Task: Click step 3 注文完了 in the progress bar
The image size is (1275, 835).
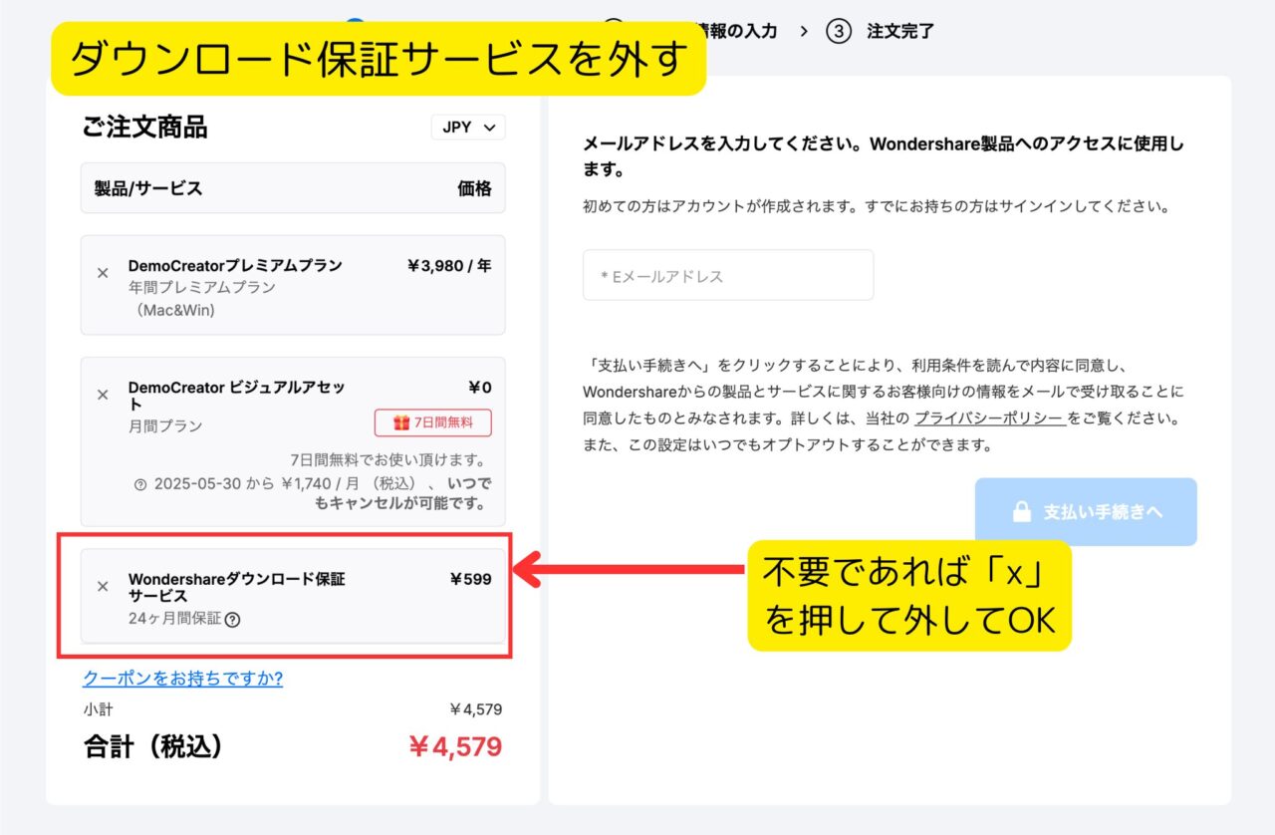Action: point(881,31)
